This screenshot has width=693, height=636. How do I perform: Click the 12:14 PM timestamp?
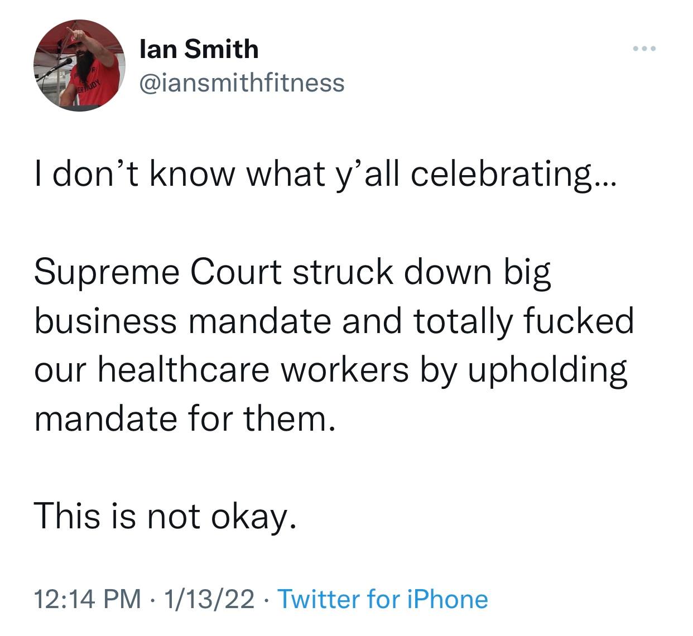[88, 599]
